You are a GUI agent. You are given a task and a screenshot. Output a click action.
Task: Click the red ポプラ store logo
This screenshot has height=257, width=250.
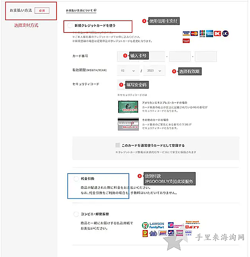click(192, 227)
